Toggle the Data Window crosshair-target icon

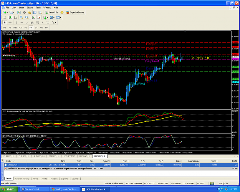pos(24,12)
